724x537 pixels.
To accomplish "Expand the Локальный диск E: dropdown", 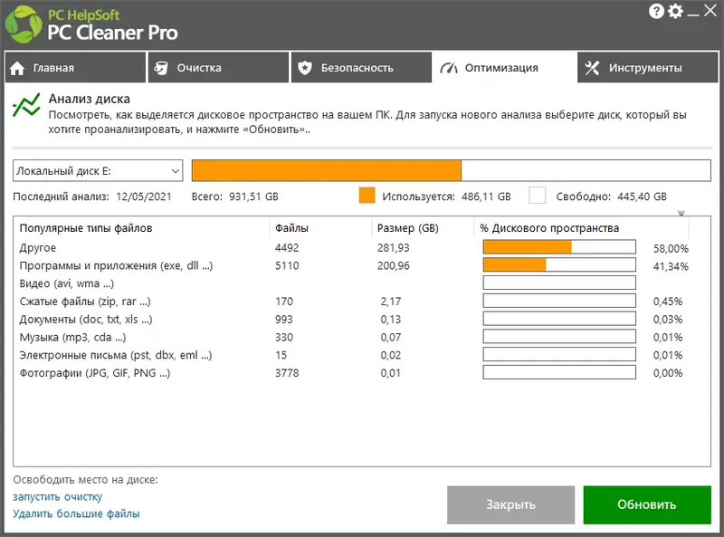I will click(x=98, y=171).
